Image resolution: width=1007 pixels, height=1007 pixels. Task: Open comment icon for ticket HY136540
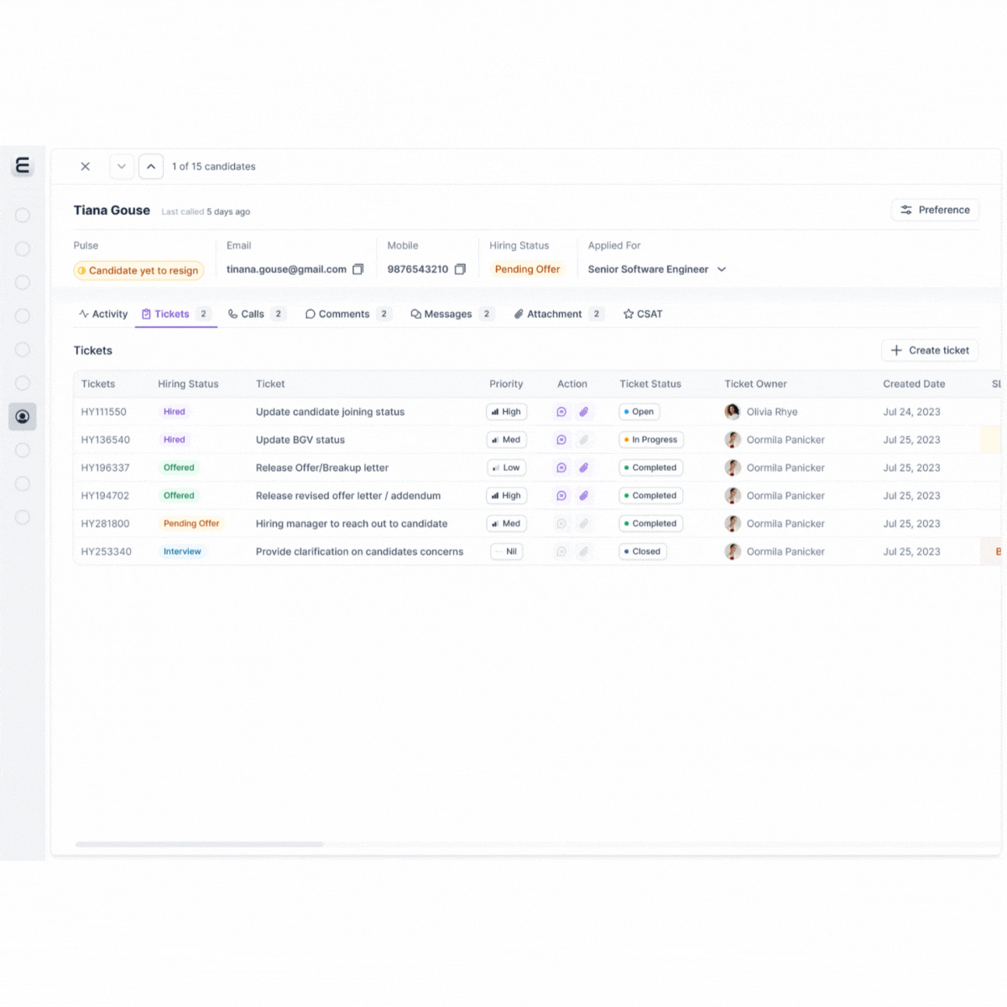tap(561, 440)
